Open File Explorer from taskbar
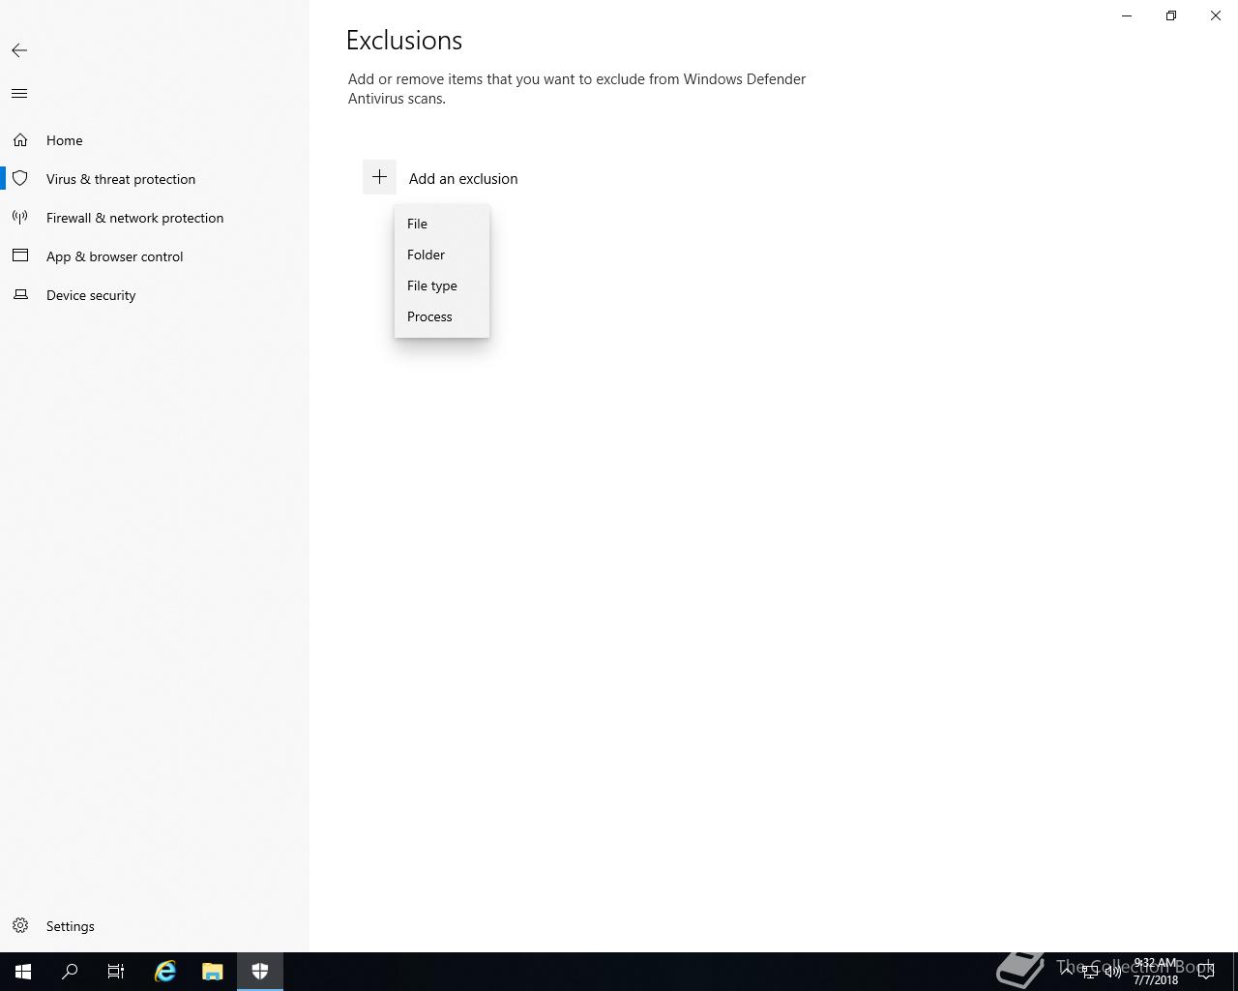Screen dimensions: 1238x991 coord(212,972)
